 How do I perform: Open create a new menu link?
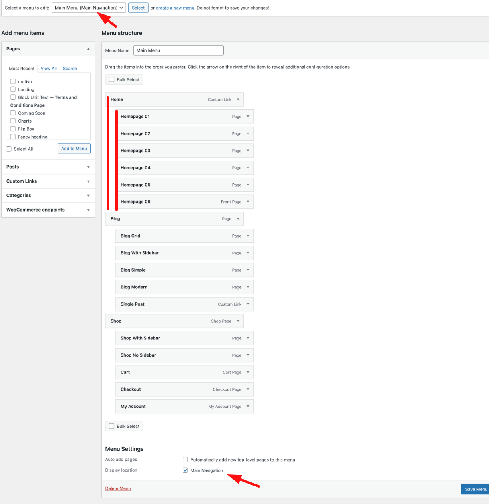pos(175,8)
